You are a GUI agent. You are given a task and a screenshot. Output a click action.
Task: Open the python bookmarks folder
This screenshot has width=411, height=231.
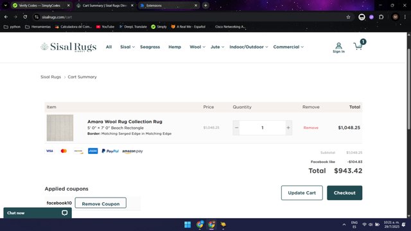12,27
